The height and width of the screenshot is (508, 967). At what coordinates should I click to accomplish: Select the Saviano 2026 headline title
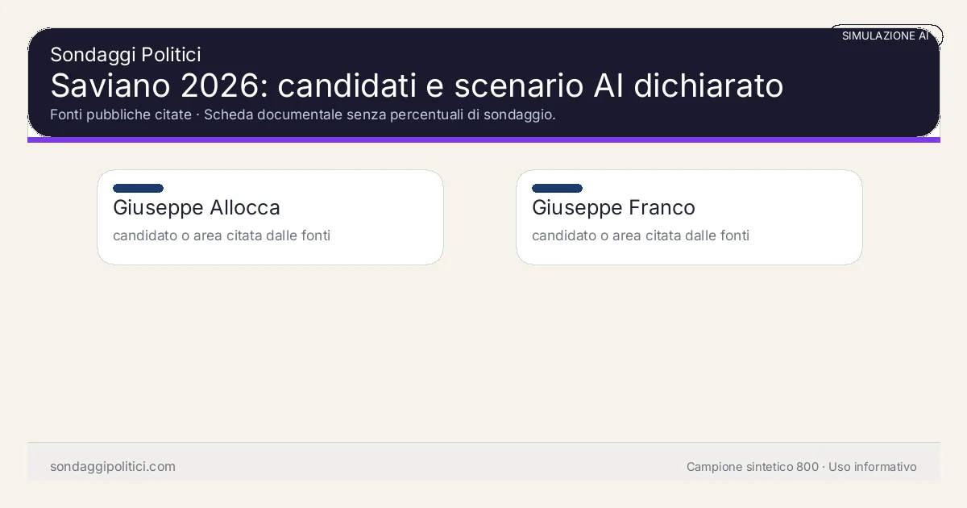click(x=416, y=85)
